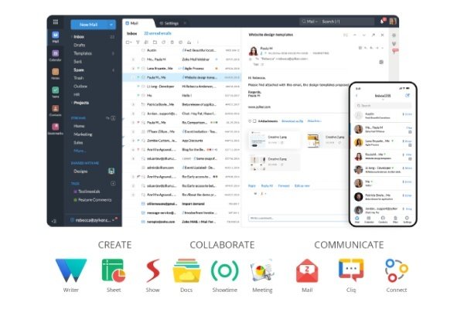Click the Reply link below the email
Viewport: 464px width, 309px height.
[x=252, y=185]
